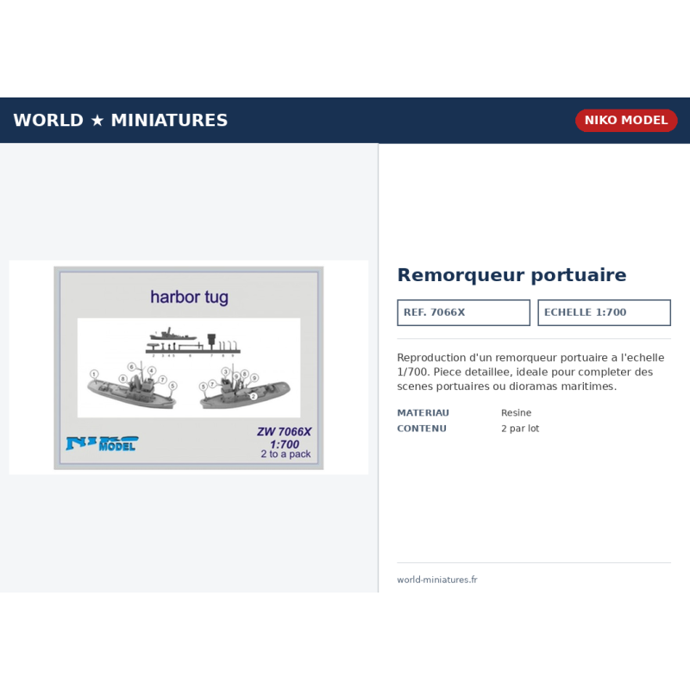Click the Remorqueur portuaire product title
This screenshot has width=690, height=690.
511,275
